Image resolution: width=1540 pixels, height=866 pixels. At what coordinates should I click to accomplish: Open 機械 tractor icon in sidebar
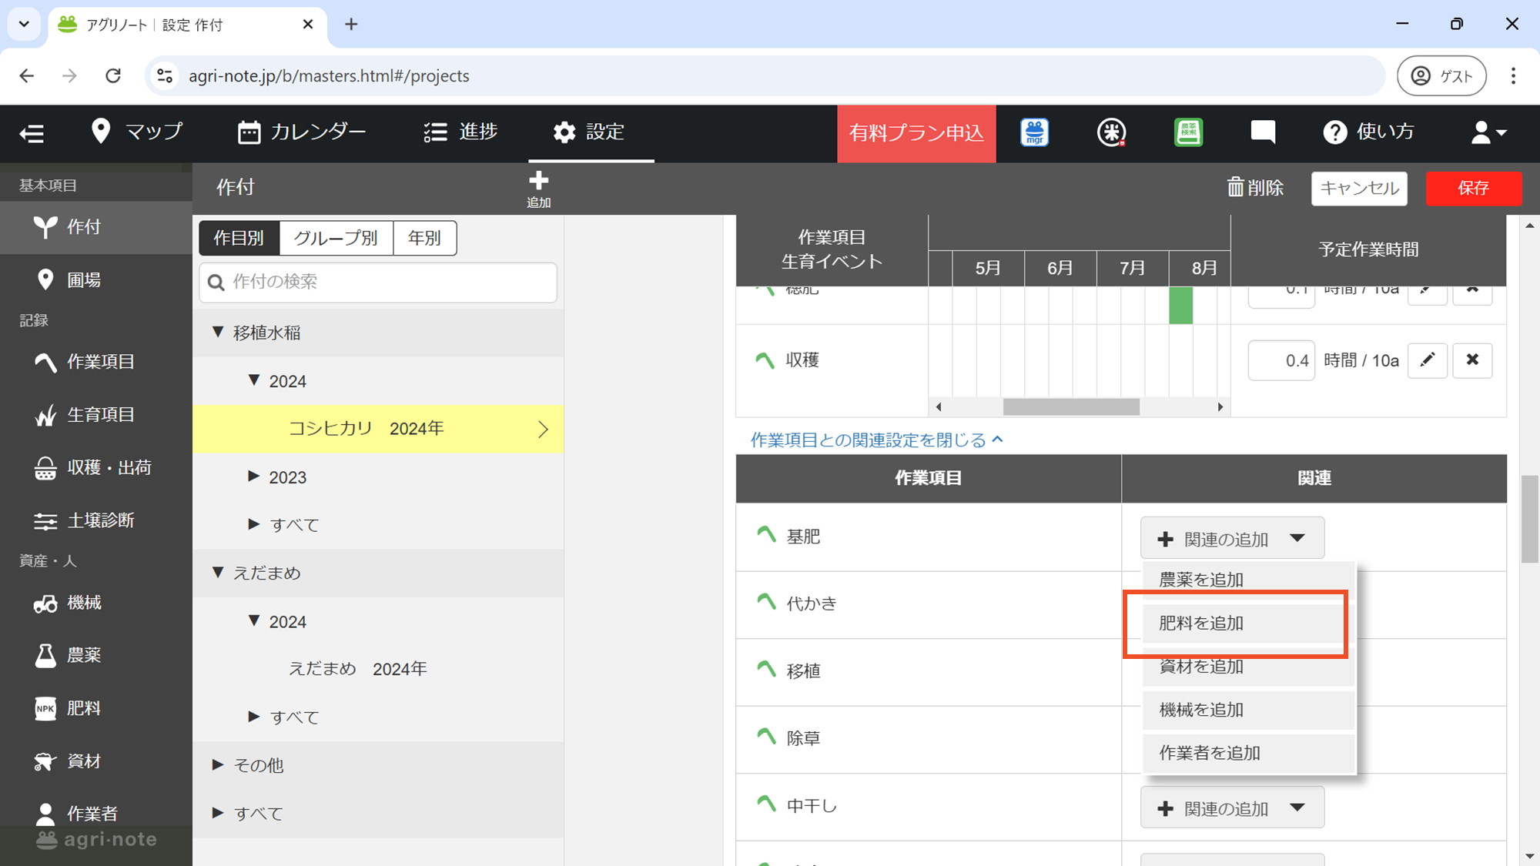click(45, 603)
